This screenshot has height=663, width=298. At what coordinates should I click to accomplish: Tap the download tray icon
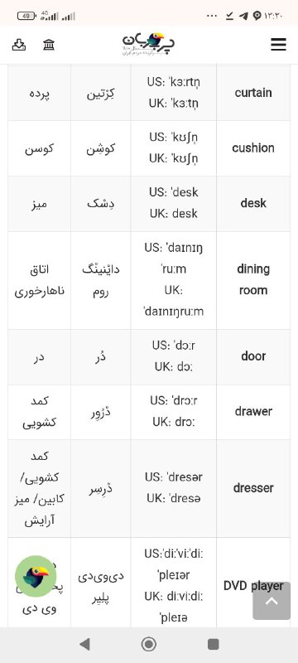[18, 45]
